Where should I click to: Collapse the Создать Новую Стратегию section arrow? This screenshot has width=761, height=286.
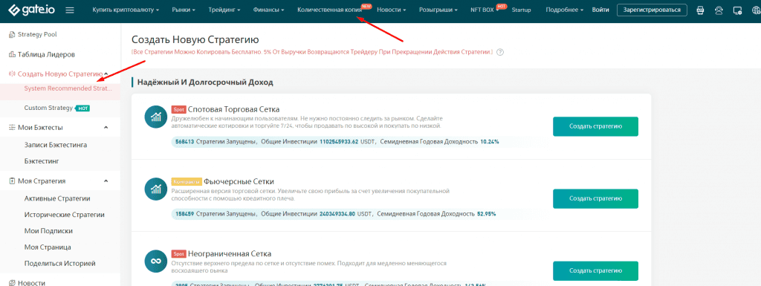(106, 74)
